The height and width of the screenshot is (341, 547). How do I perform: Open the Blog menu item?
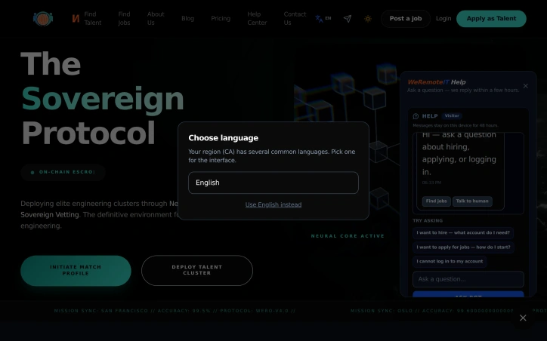click(x=187, y=18)
